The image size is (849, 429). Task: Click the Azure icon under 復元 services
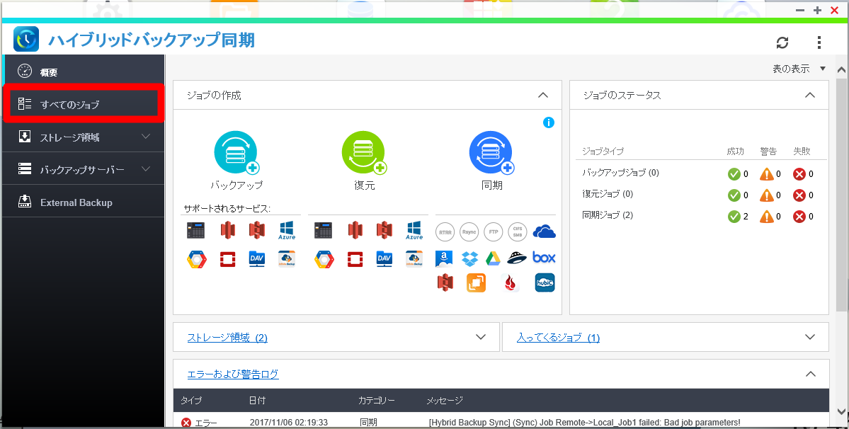[x=414, y=231]
